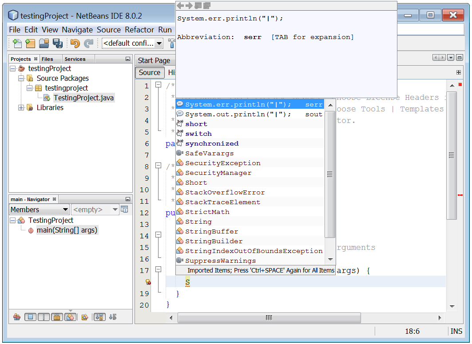The image size is (472, 344).
Task: Collapse code fold at line 1
Action: (x=159, y=85)
